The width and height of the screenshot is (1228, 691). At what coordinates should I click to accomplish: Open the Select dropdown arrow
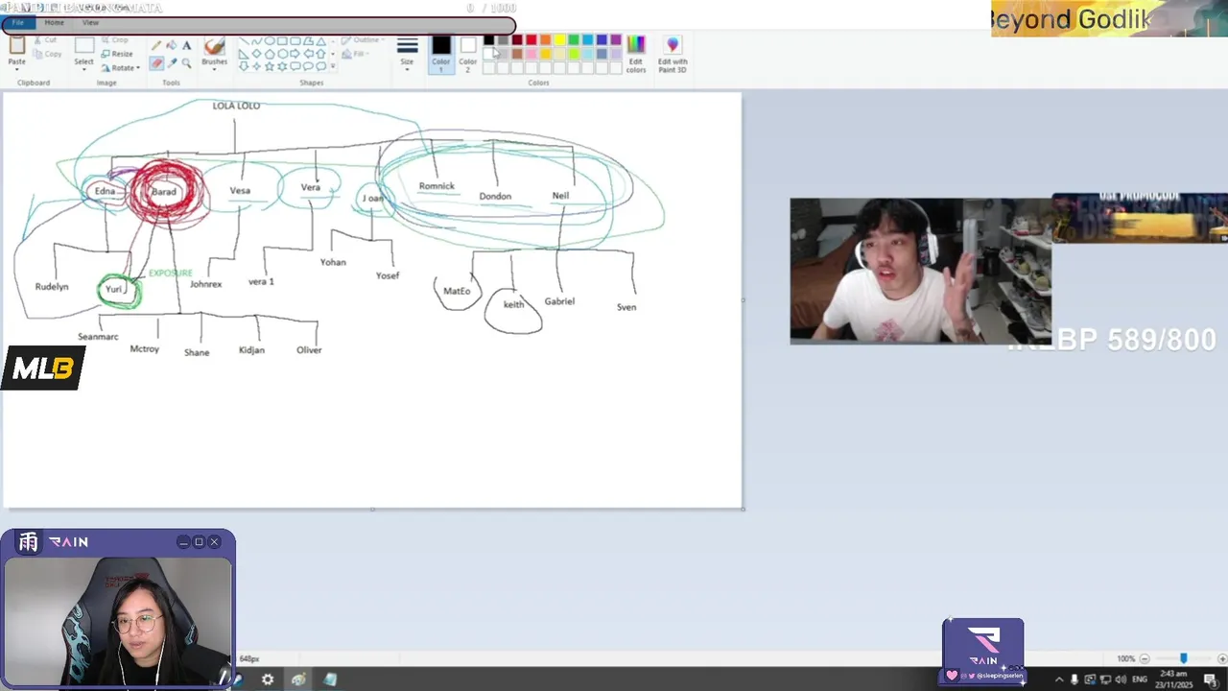[x=84, y=69]
